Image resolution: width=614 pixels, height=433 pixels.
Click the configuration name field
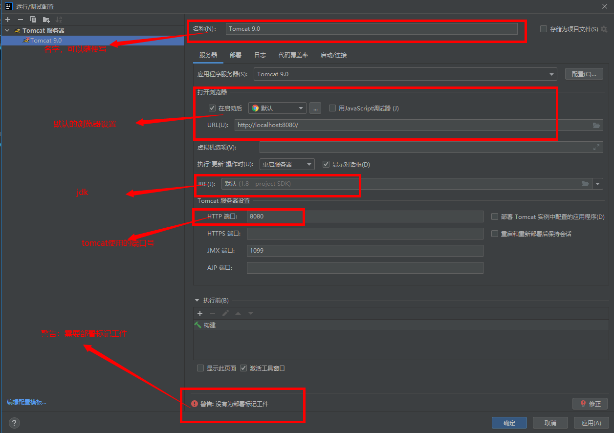[x=372, y=29]
